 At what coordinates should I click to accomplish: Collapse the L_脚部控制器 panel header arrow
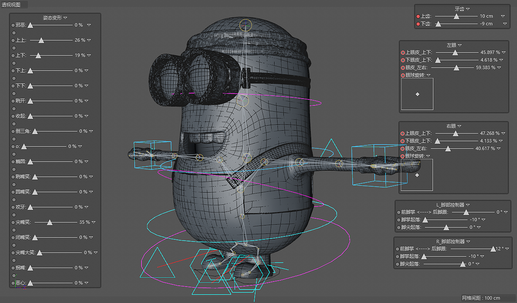coord(468,205)
